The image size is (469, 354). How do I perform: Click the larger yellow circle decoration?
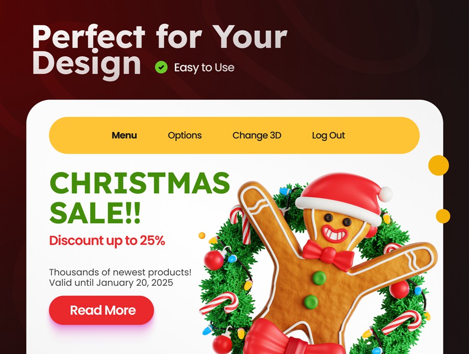tap(438, 165)
